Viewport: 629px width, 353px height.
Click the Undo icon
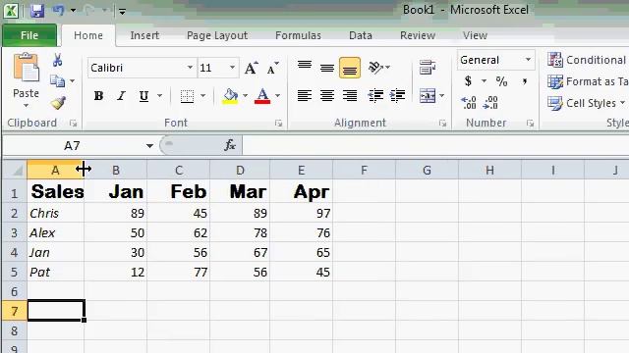pos(58,11)
